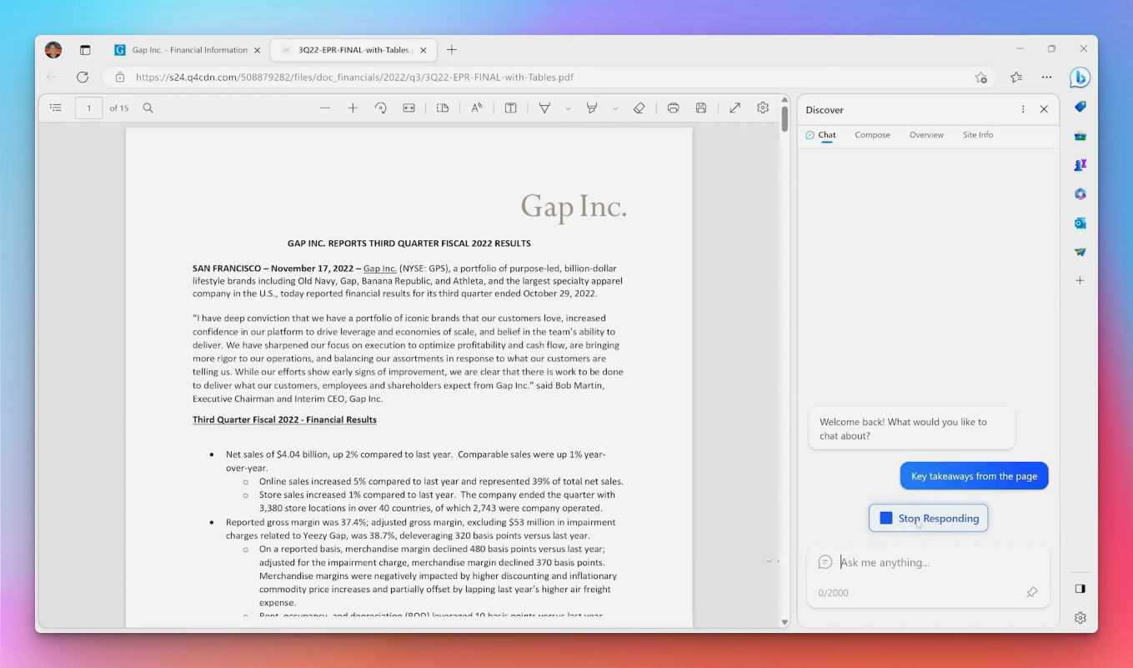This screenshot has height=668, width=1133.
Task: Click Stop Responding button
Action: [x=928, y=518]
